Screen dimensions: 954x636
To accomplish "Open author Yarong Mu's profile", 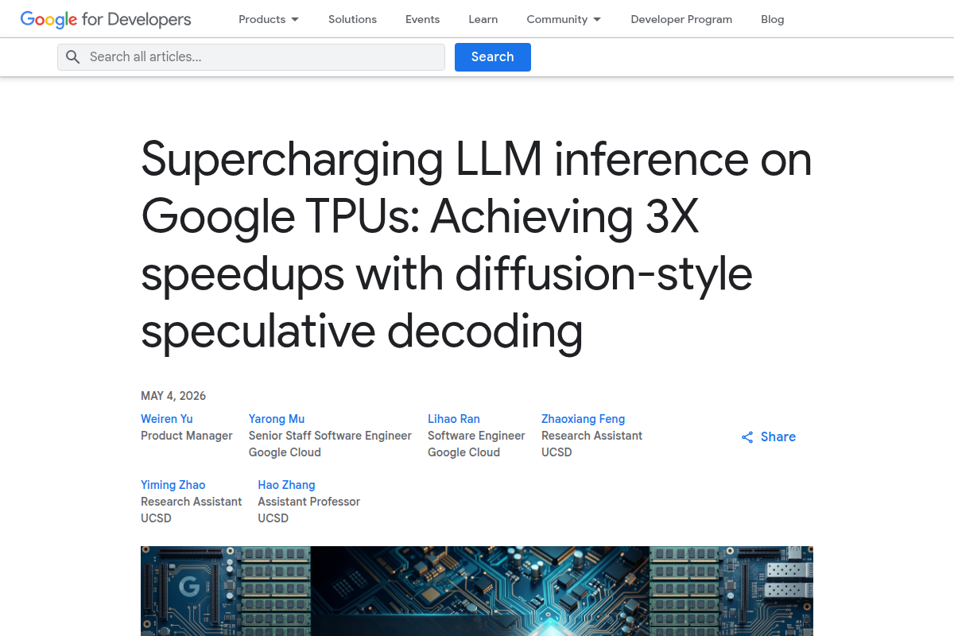I will [277, 419].
